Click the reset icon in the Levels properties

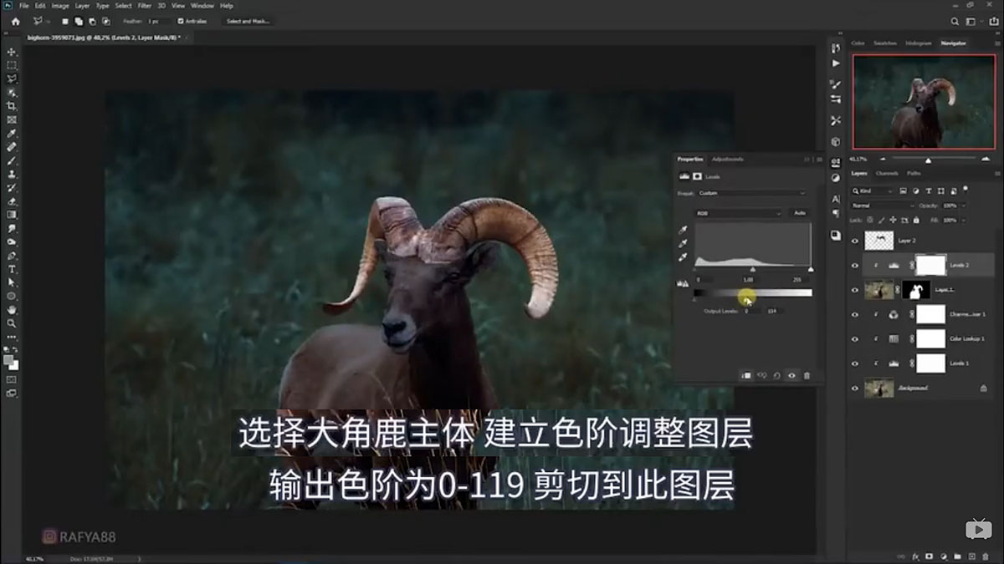point(777,375)
